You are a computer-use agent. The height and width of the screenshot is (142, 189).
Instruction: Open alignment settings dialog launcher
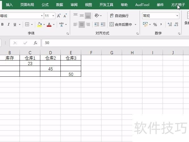137,34
